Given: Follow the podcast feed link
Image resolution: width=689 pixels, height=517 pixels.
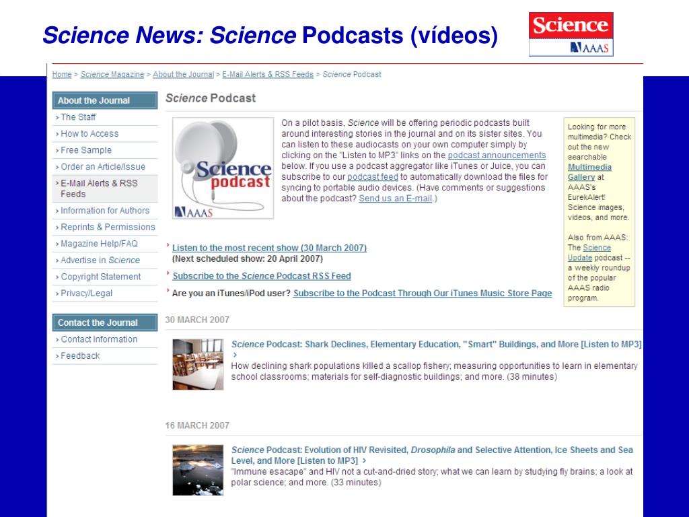Looking at the screenshot, I should [373, 177].
